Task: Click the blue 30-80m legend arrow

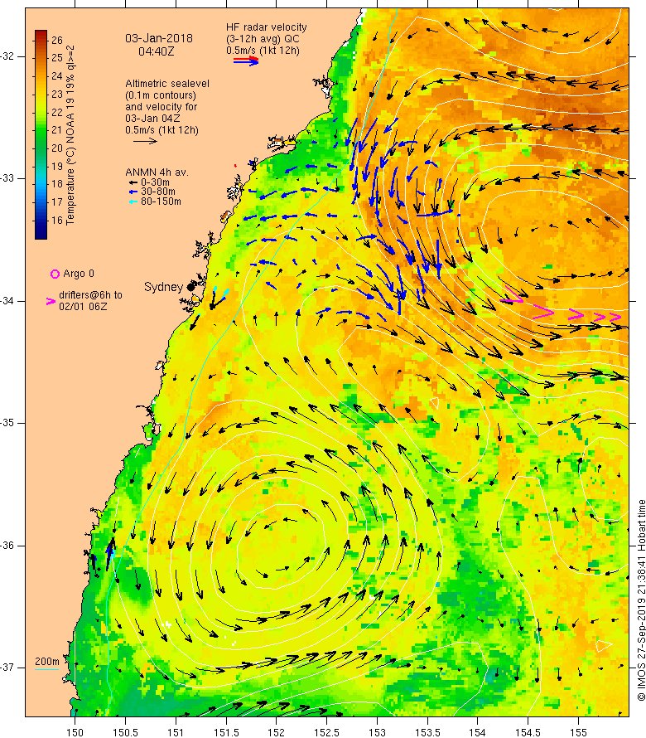Action: point(133,192)
